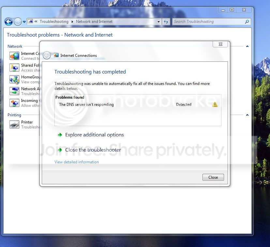Open the Printer troubleshooter icon
The width and height of the screenshot is (270, 247).
pos(14,124)
